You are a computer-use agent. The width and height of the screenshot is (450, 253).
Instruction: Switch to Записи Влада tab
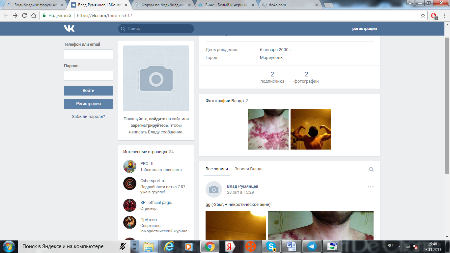click(x=248, y=169)
